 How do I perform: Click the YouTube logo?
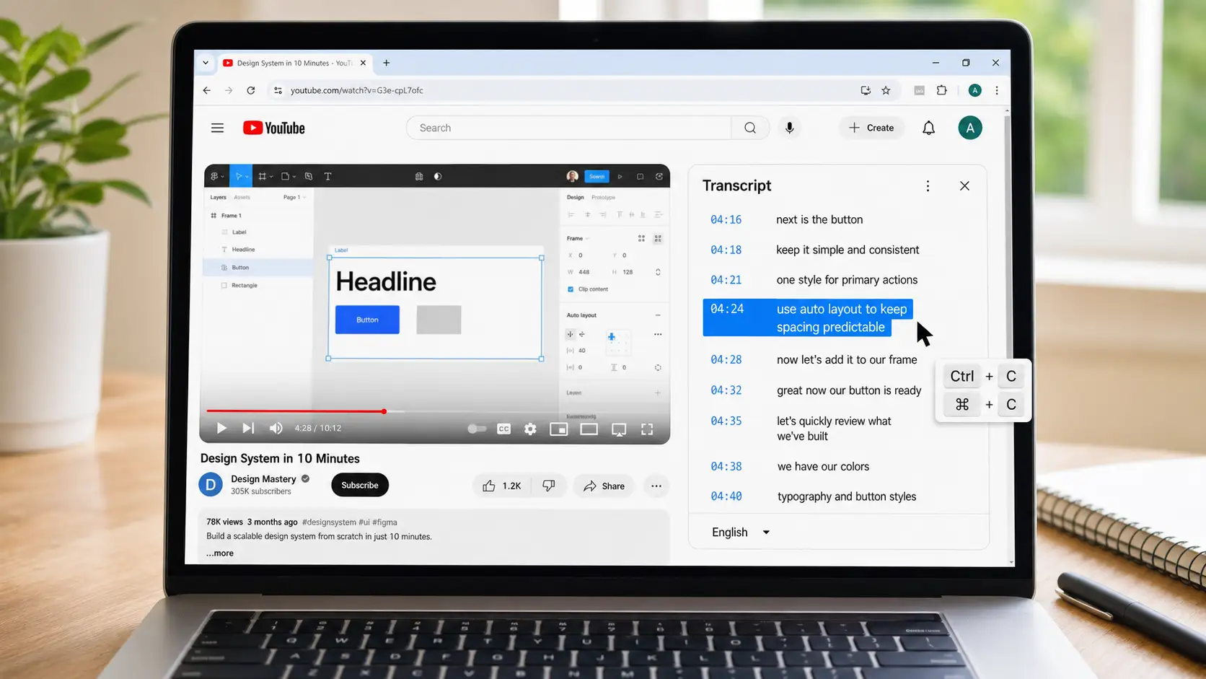coord(273,128)
